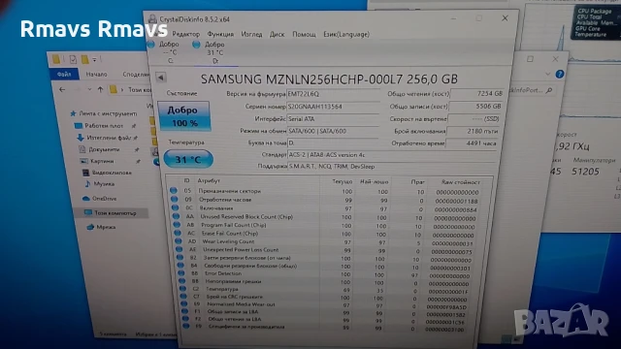The height and width of the screenshot is (349, 621).
Task: Click the 31 °C temperature button
Action: coord(188,159)
